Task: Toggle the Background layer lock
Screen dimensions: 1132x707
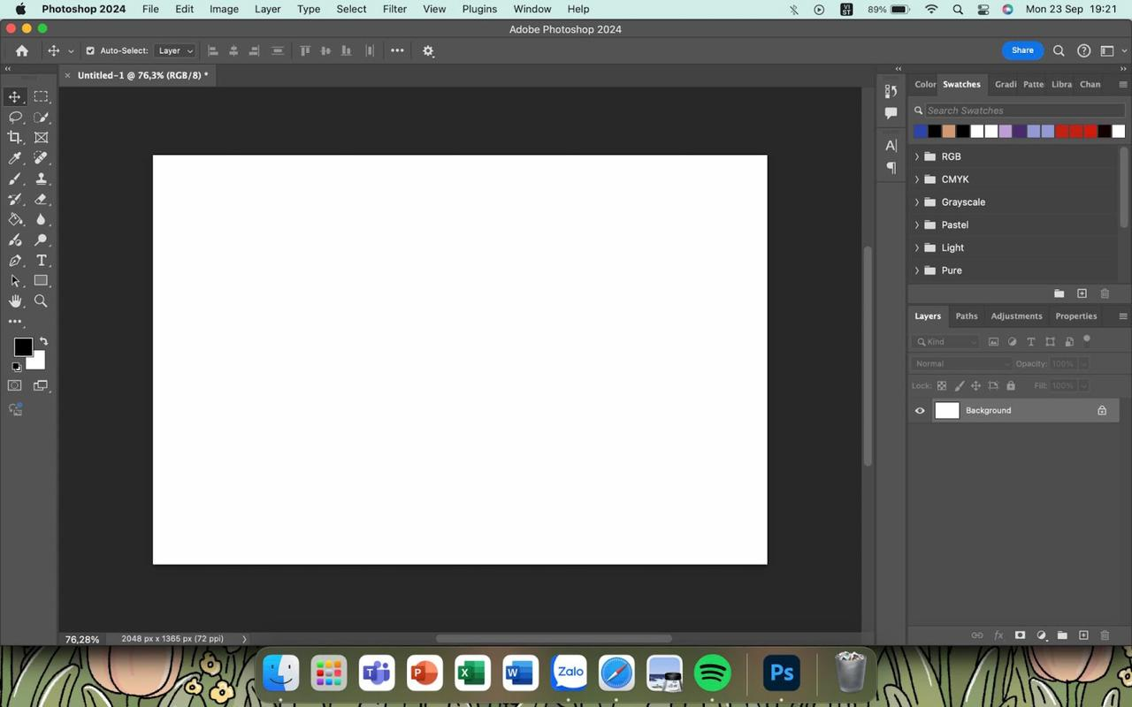Action: (1102, 411)
